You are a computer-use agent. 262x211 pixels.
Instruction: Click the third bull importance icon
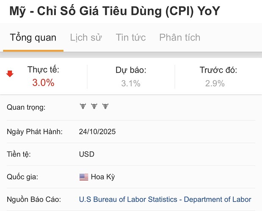click(x=105, y=106)
